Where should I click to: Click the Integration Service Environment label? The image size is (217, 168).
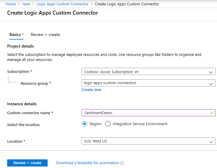(x=140, y=124)
